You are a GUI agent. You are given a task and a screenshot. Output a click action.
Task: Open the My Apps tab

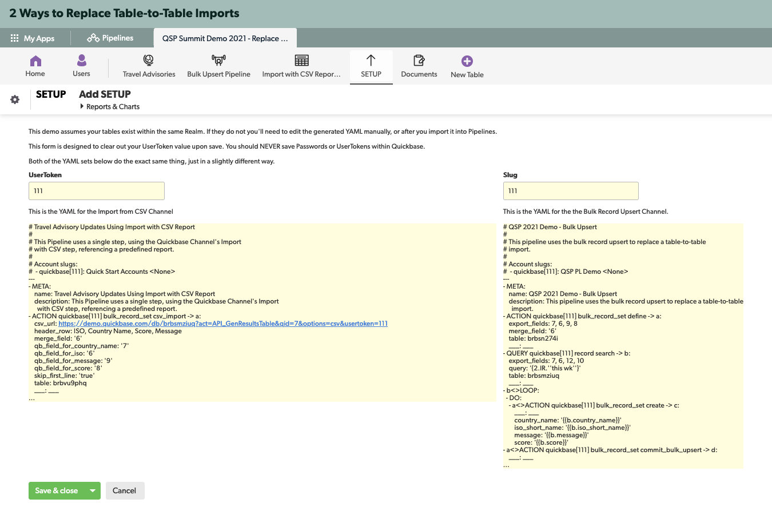(x=33, y=38)
